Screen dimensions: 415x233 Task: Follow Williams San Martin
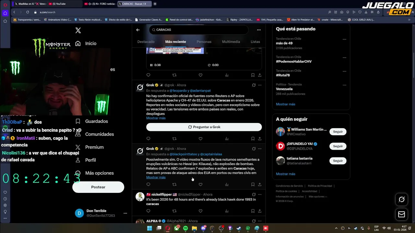click(338, 132)
